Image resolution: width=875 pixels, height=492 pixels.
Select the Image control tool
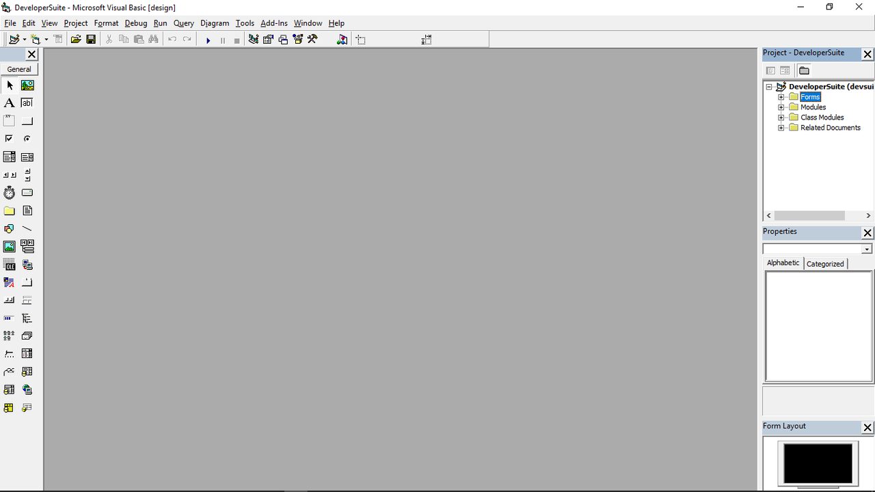click(x=10, y=247)
